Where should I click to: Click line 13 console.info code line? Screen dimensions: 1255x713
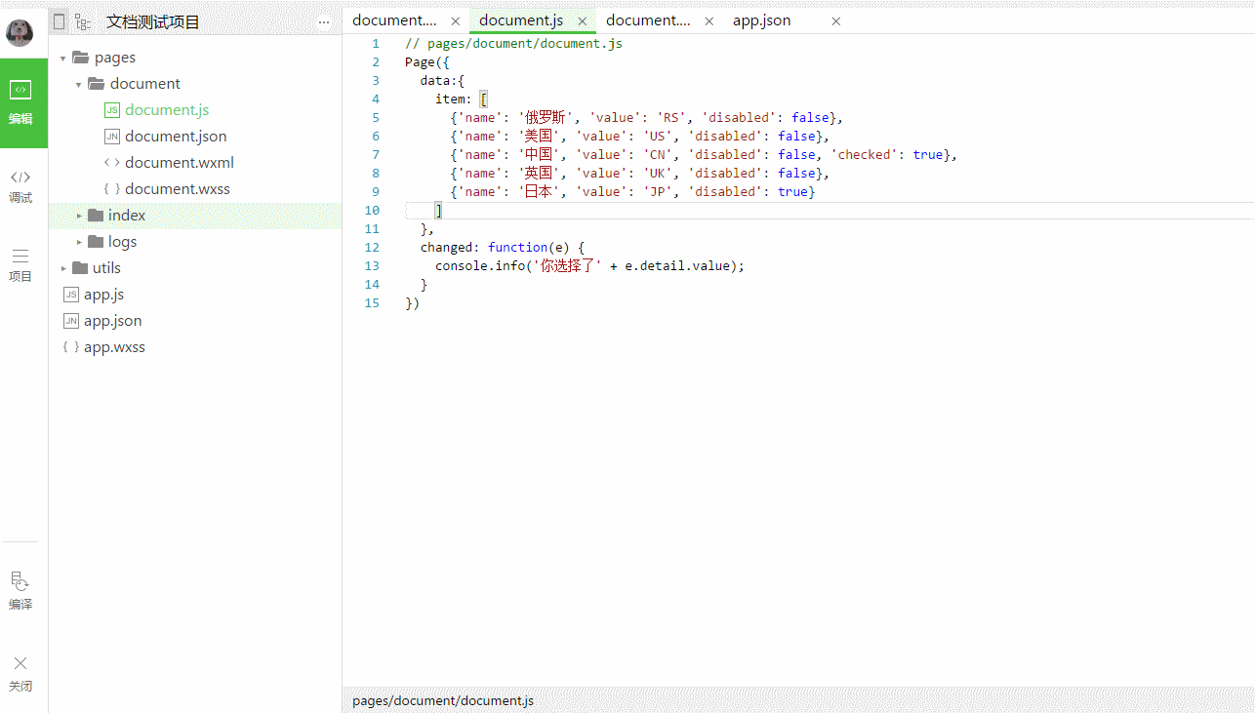pos(588,266)
